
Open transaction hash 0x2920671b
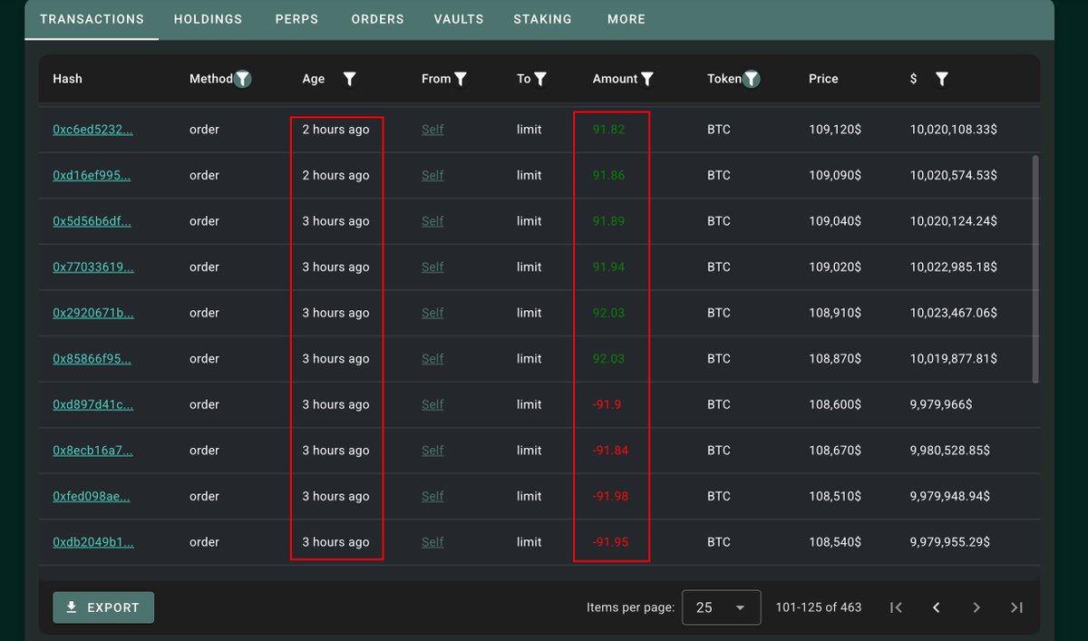point(92,313)
